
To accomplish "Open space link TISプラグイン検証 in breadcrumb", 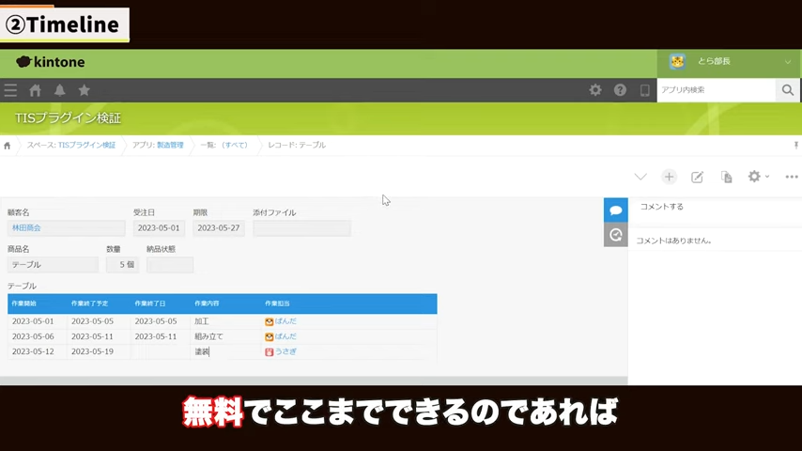I will point(86,146).
